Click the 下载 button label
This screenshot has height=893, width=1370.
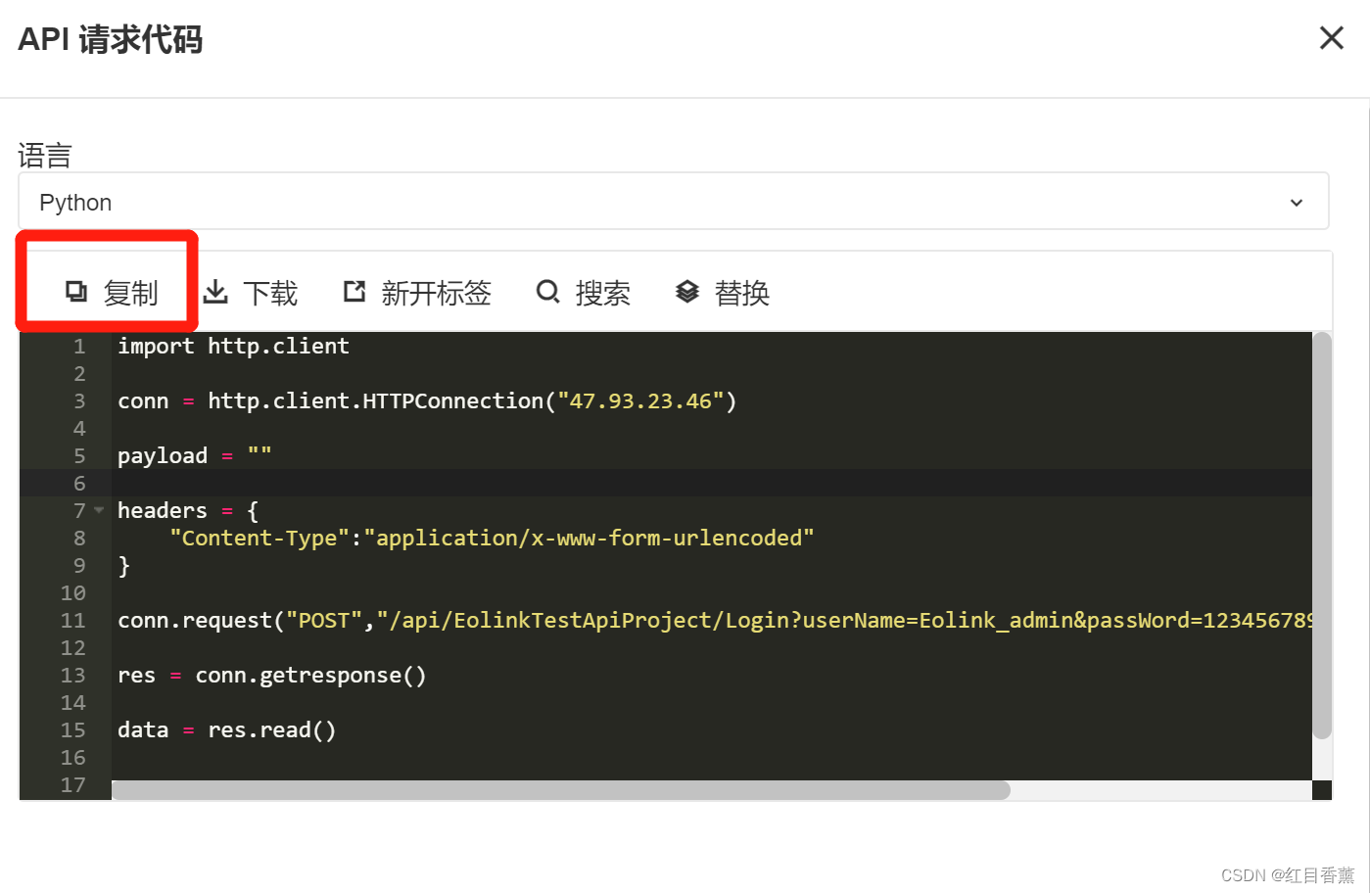click(270, 293)
